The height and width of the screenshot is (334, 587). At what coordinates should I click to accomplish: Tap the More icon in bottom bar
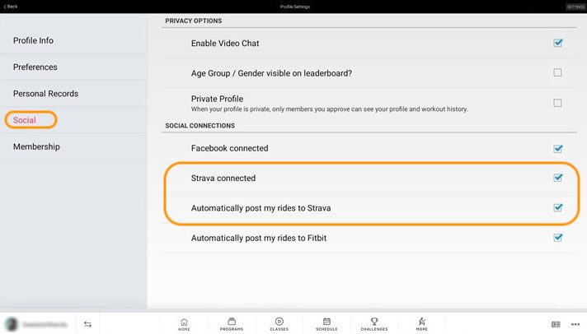pyautogui.click(x=421, y=323)
